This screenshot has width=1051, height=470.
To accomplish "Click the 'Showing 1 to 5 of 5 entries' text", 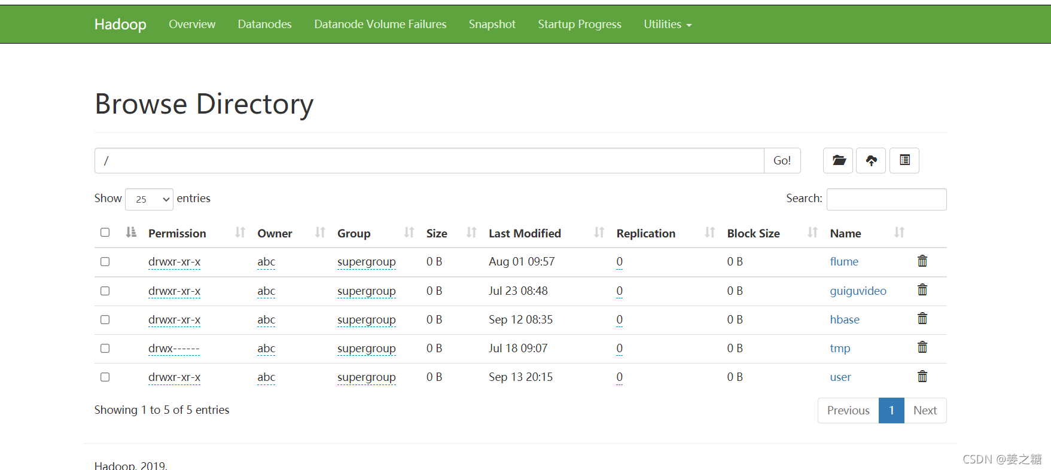I will coord(162,410).
